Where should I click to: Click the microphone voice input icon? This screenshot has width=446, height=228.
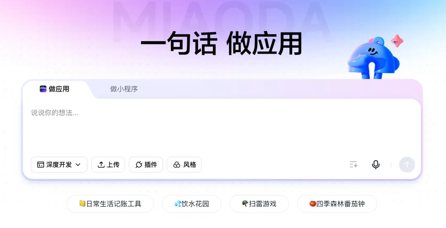(x=375, y=165)
